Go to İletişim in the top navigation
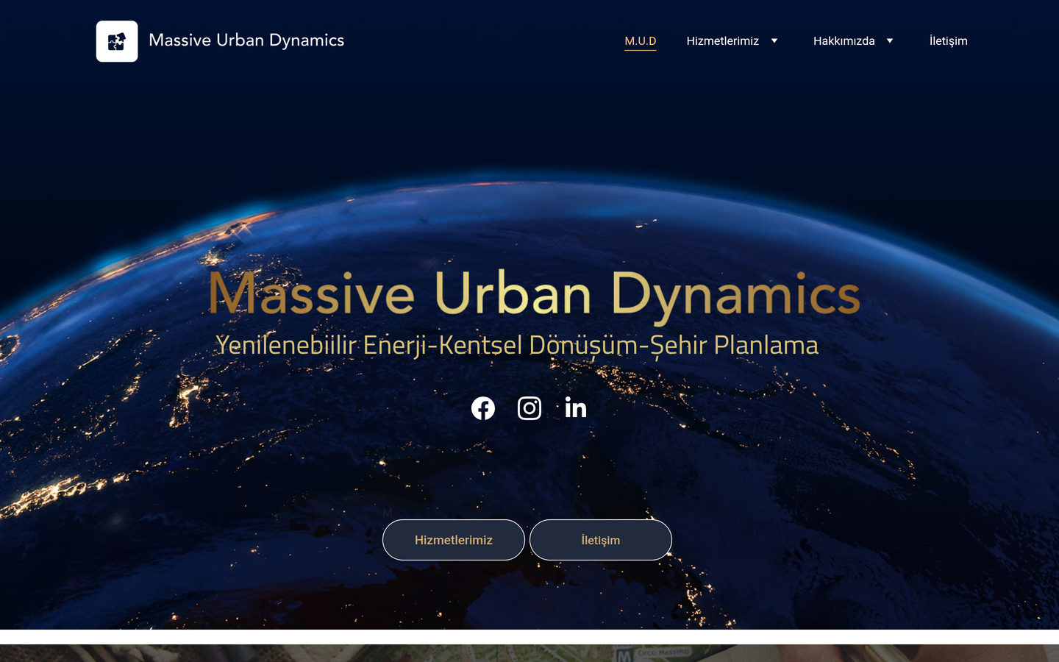 click(949, 41)
